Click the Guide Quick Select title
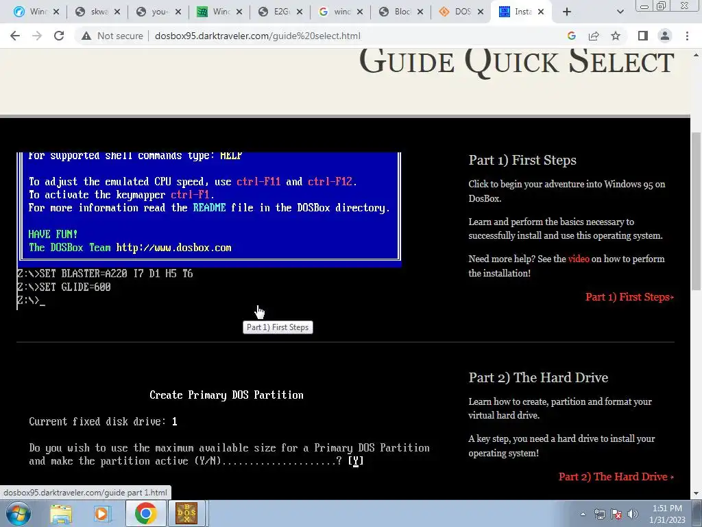Screen dimensions: 702x527 click(516, 61)
